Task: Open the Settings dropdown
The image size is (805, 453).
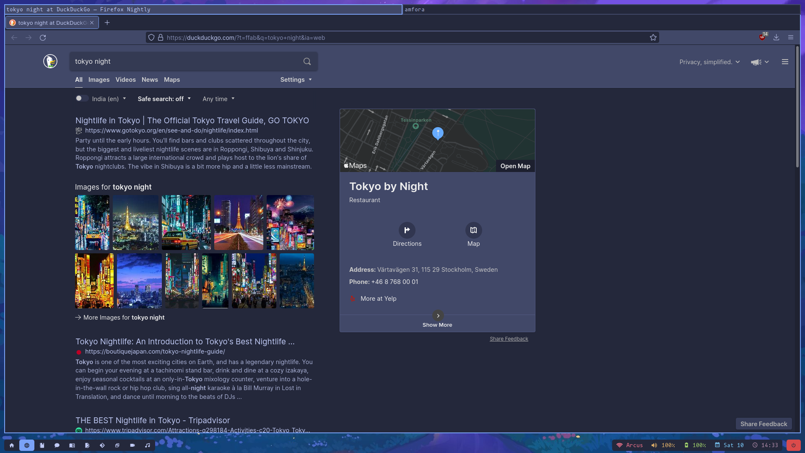Action: pos(296,80)
